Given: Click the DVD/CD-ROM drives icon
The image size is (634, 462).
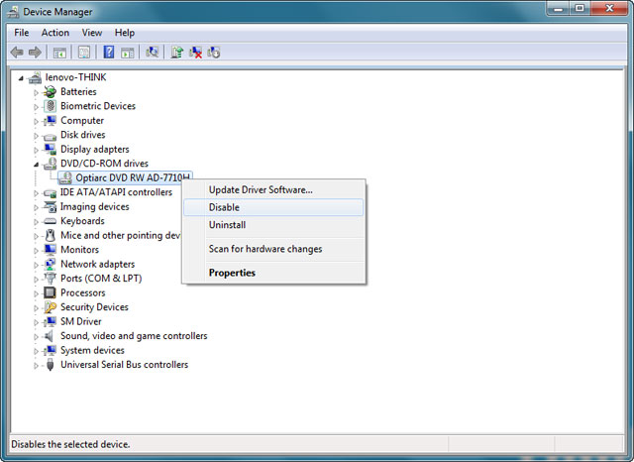Looking at the screenshot, I should (x=51, y=164).
